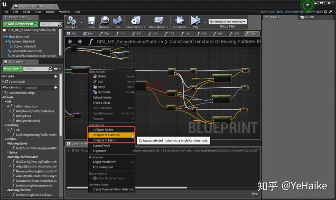Screen dimensions: 336x200
Task: Start the Simulation button
Action: [180, 22]
